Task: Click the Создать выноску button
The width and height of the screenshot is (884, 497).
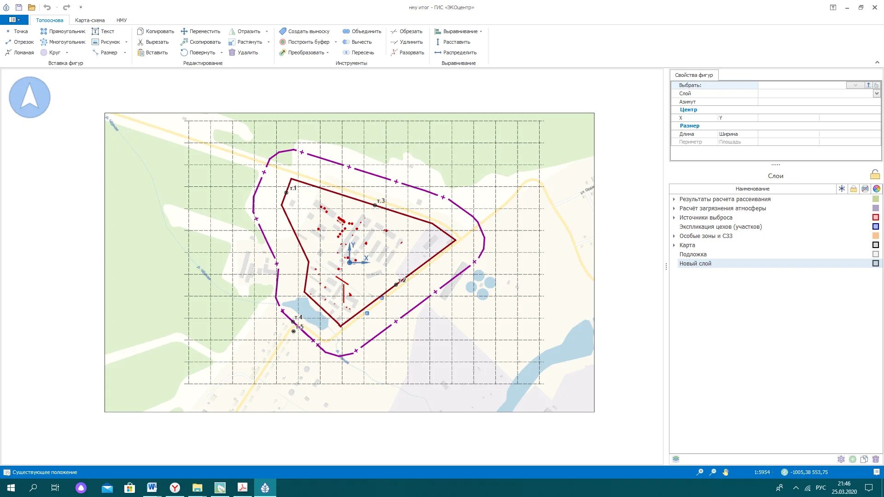Action: point(304,31)
